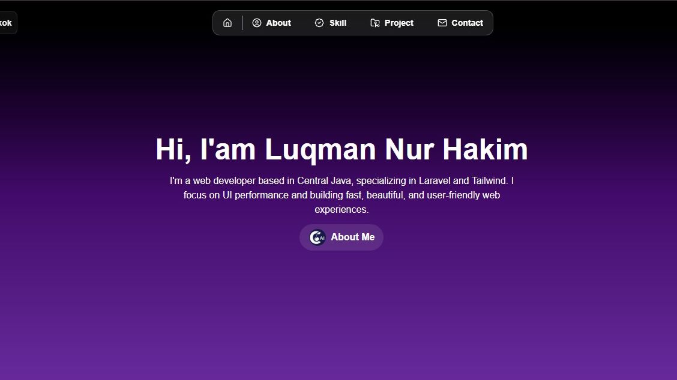The height and width of the screenshot is (380, 677).
Task: Click the Project label text in navbar
Action: (x=399, y=22)
